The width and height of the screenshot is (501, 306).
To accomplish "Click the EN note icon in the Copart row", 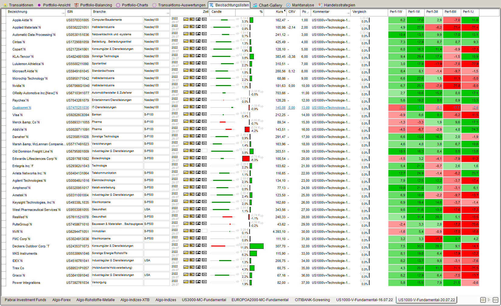I will click(x=204, y=48).
